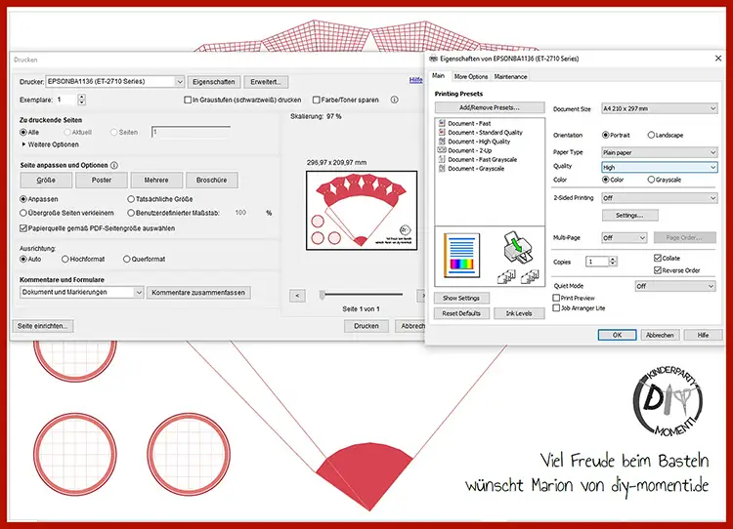Click the Document - Fast preset icon

pos(442,123)
